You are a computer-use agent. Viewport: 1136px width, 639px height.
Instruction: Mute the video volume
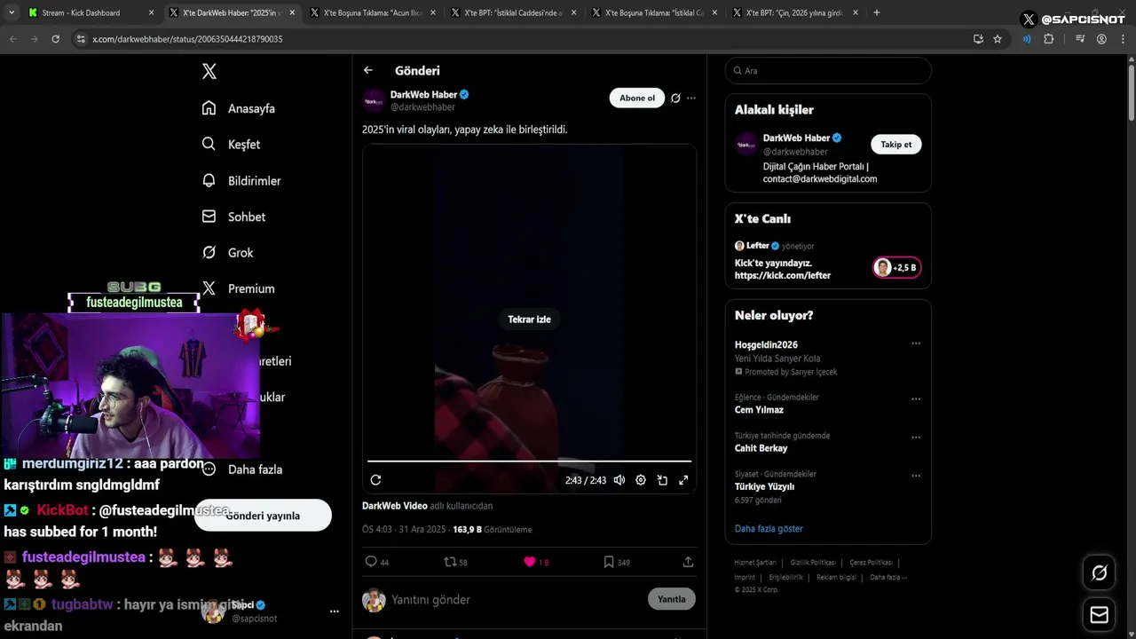619,480
